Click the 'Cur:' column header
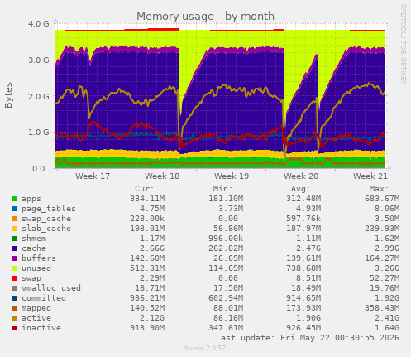 pos(145,189)
